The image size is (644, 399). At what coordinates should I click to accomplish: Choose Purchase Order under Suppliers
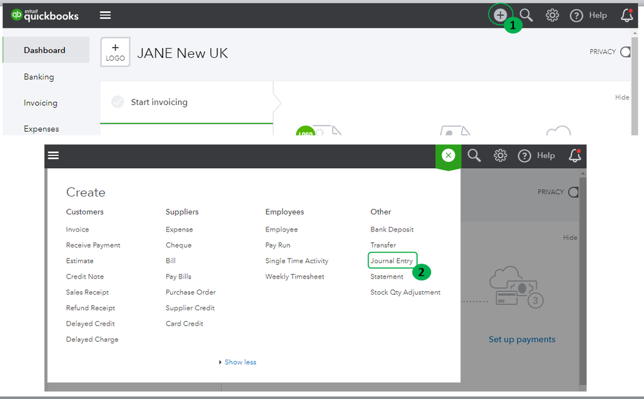click(x=190, y=292)
